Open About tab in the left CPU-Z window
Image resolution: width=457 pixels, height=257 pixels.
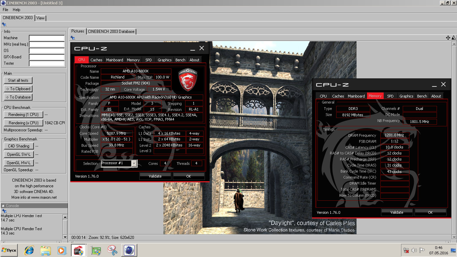(x=195, y=60)
